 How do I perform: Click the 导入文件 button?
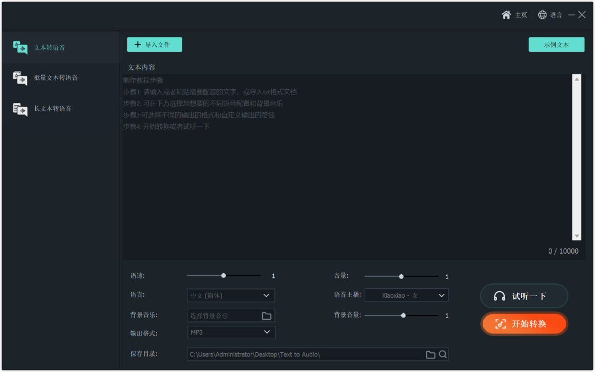coord(154,45)
